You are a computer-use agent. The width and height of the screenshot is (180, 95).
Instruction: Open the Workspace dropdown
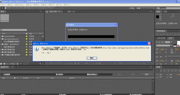146,8
